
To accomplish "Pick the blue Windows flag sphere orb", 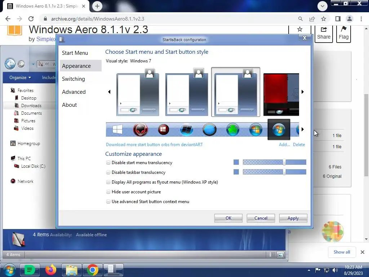I will pyautogui.click(x=186, y=129).
